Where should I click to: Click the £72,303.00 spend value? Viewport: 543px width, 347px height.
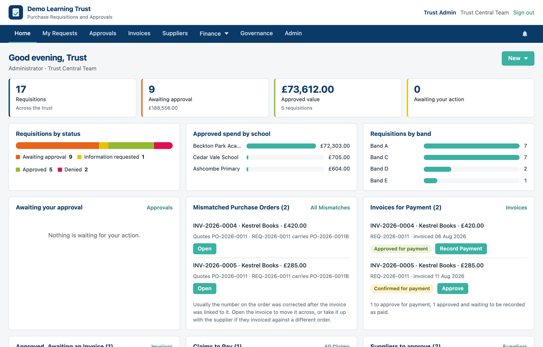335,146
